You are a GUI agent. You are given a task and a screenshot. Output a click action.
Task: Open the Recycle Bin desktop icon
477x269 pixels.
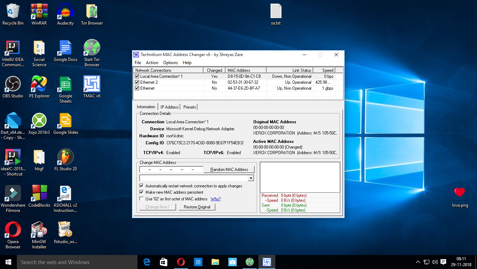(13, 14)
